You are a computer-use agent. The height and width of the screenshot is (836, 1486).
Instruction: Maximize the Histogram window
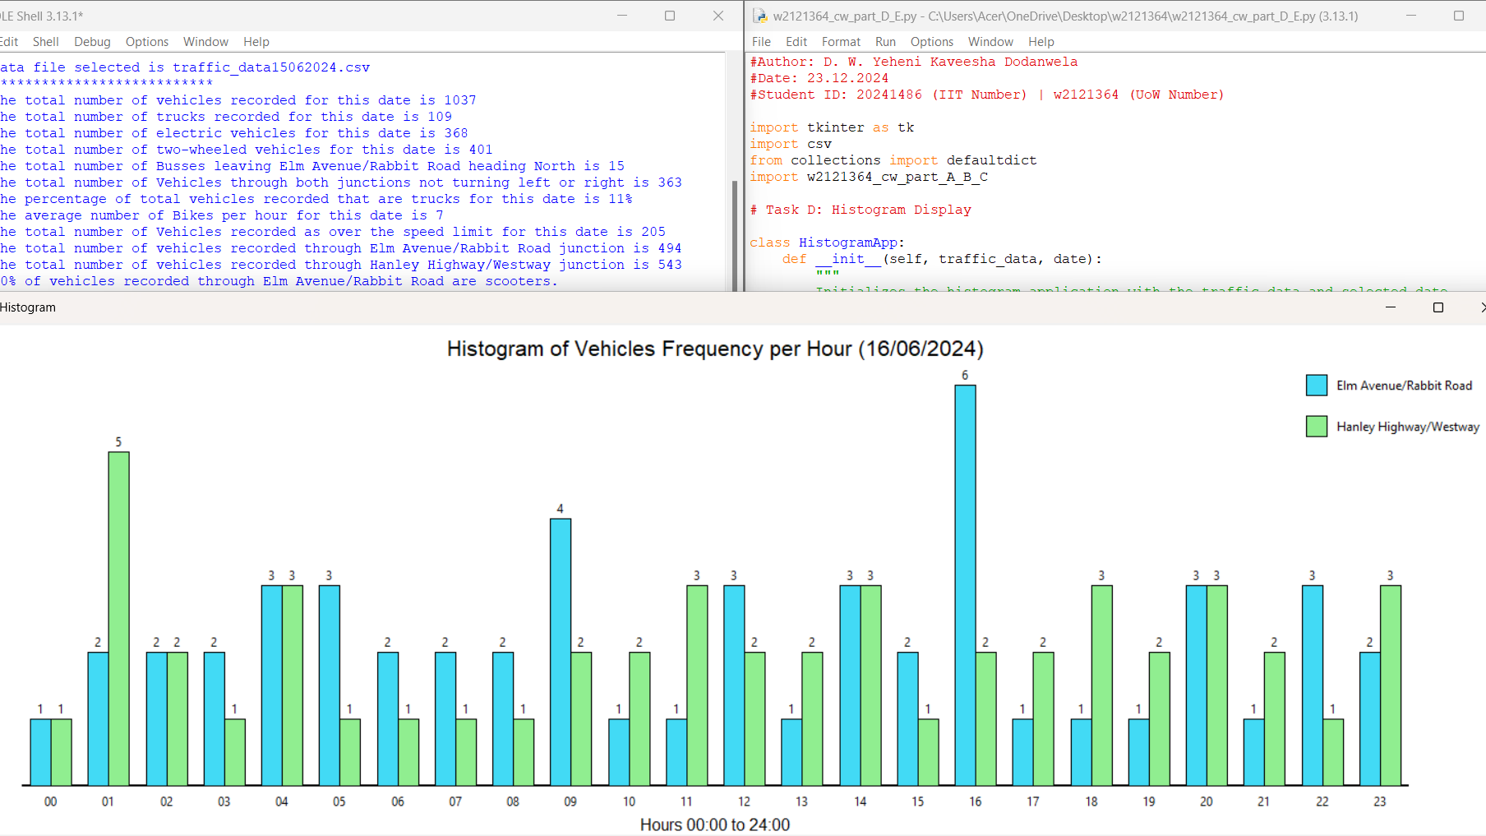coord(1438,307)
